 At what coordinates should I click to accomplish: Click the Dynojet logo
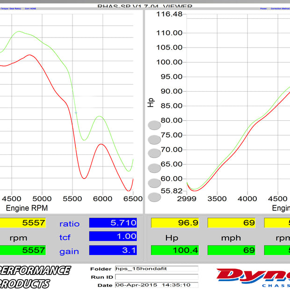253,277
